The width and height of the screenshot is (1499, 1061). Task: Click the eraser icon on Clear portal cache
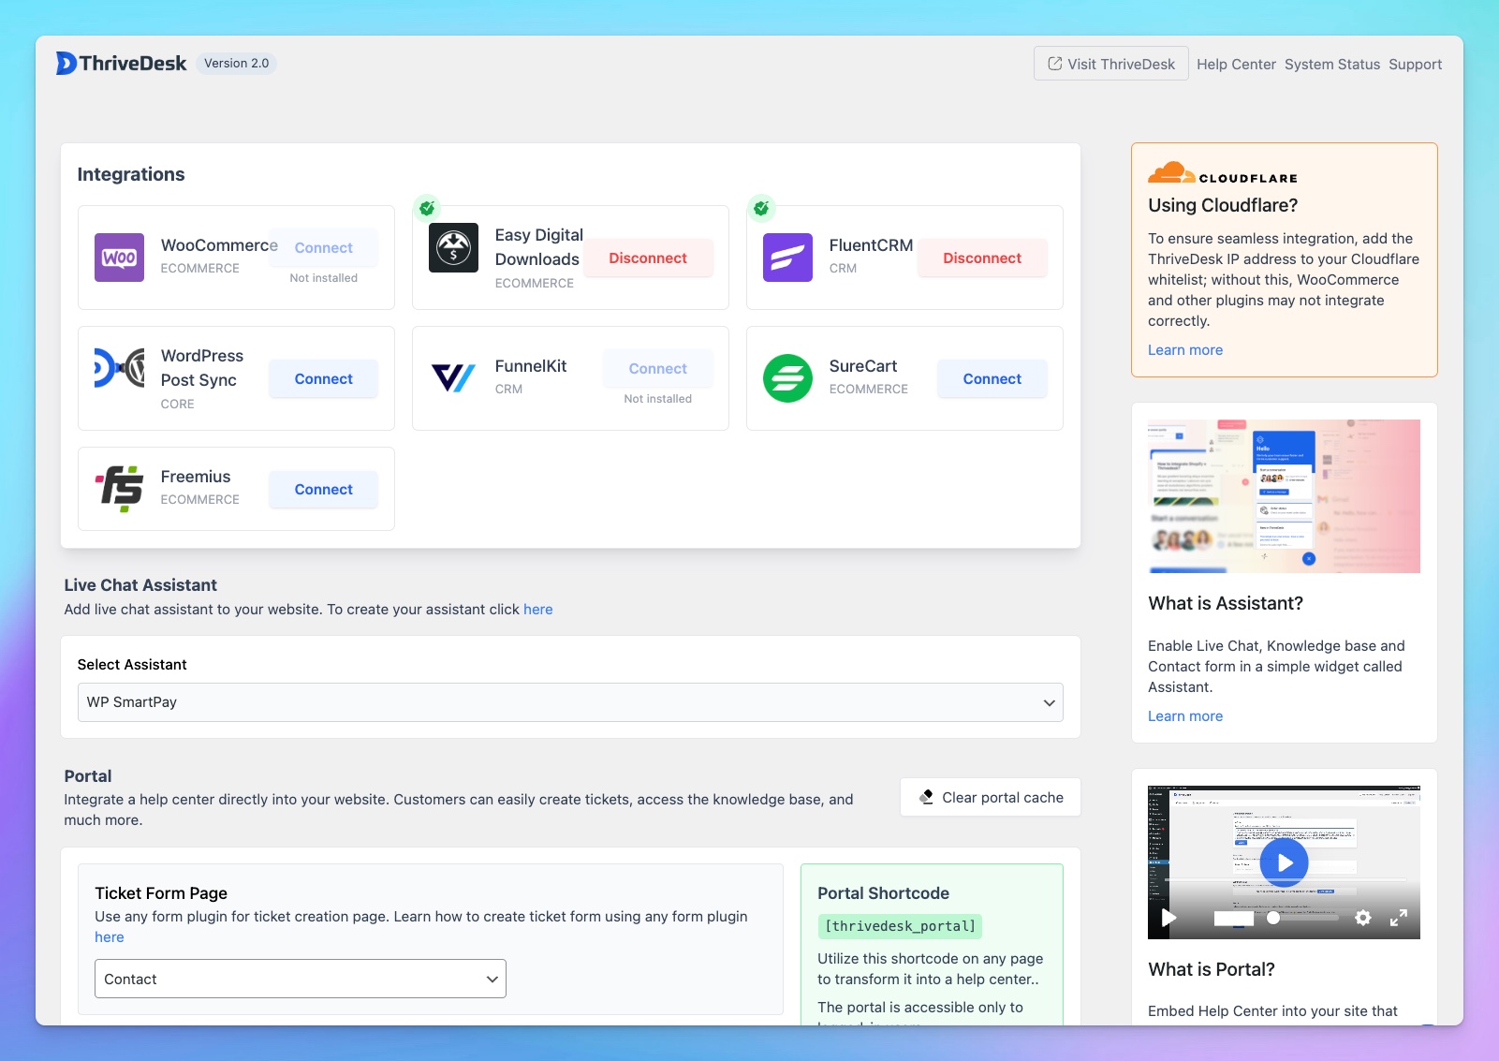pyautogui.click(x=926, y=797)
